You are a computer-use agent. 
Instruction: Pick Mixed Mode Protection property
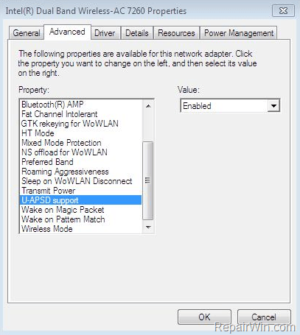click(80, 143)
